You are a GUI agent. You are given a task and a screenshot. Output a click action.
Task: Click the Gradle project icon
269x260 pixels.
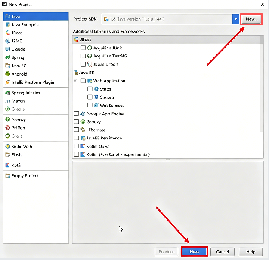(x=8, y=109)
